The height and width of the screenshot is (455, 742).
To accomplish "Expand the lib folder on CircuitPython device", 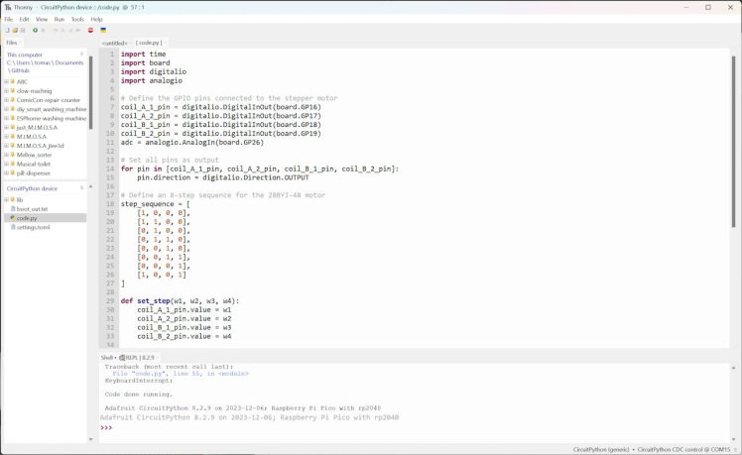I will pyautogui.click(x=6, y=200).
